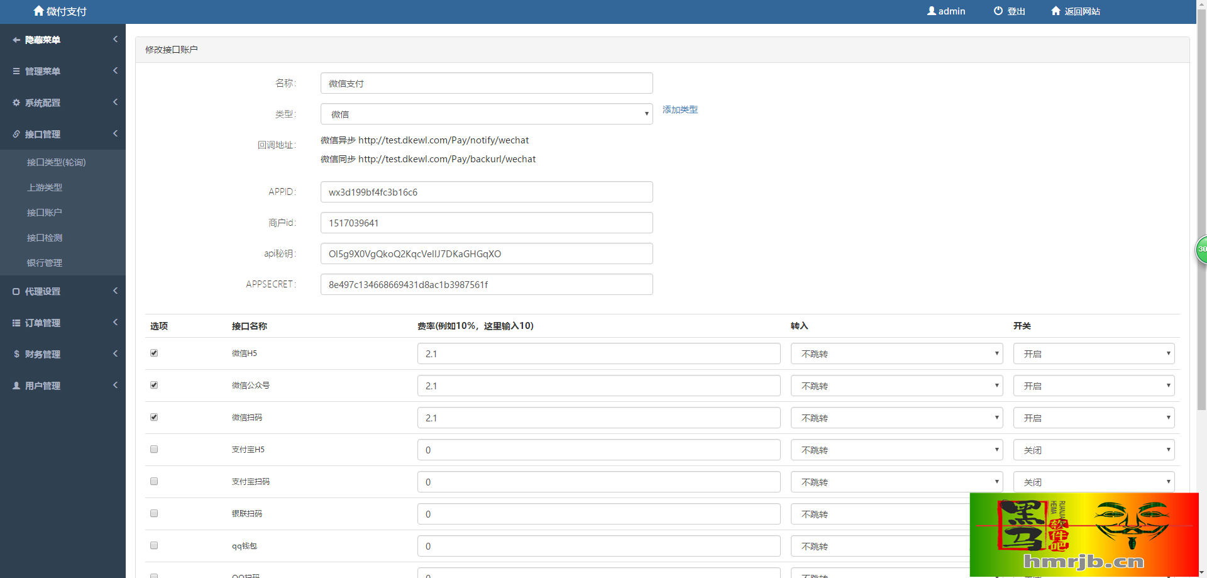
Task: Click the 用户管理 menu
Action: [x=63, y=386]
